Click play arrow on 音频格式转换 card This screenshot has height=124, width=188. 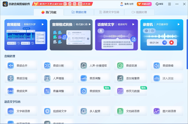(x=90, y=24)
